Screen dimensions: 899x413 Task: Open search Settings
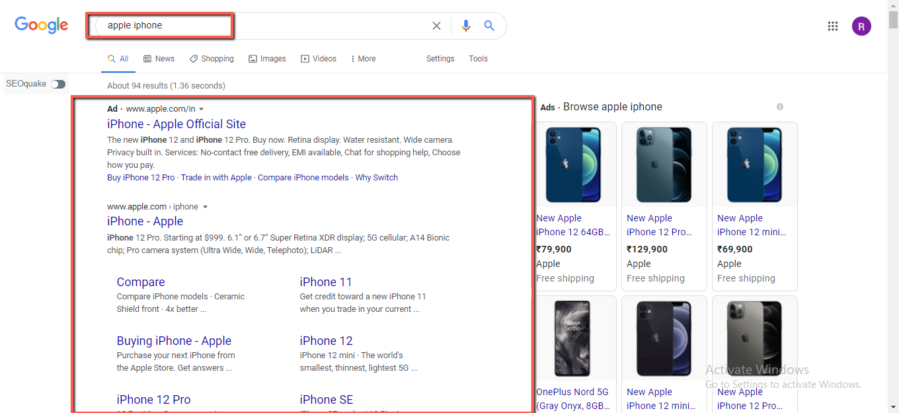(x=440, y=59)
